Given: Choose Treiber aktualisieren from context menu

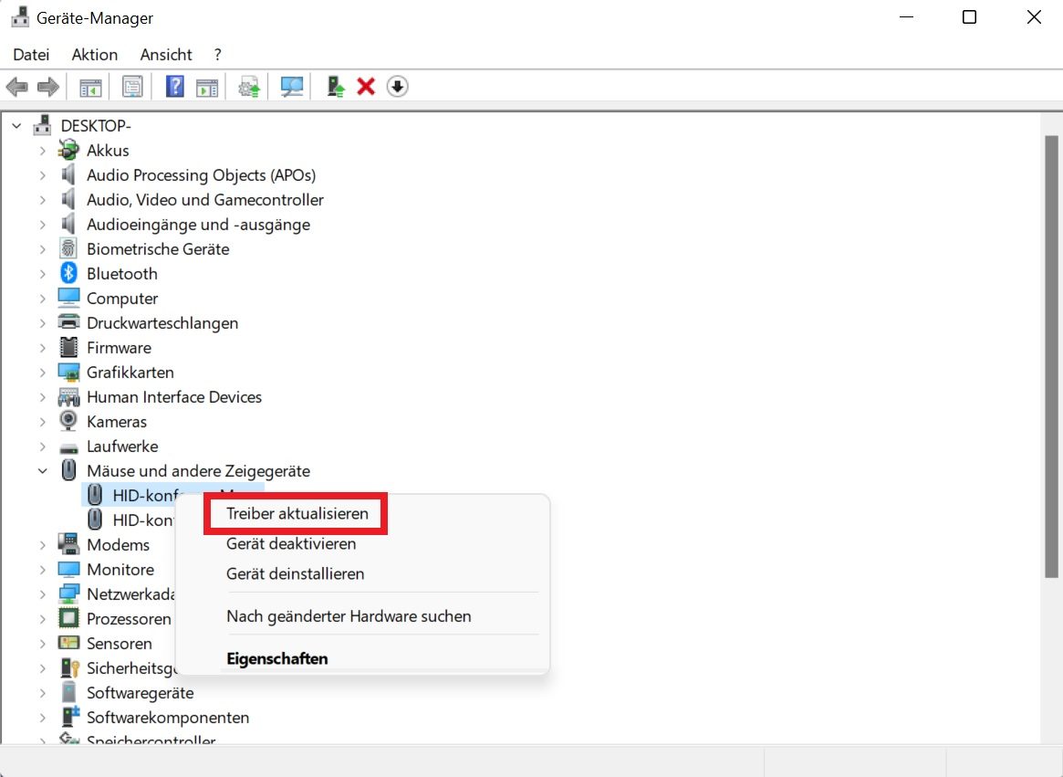Looking at the screenshot, I should tap(297, 514).
